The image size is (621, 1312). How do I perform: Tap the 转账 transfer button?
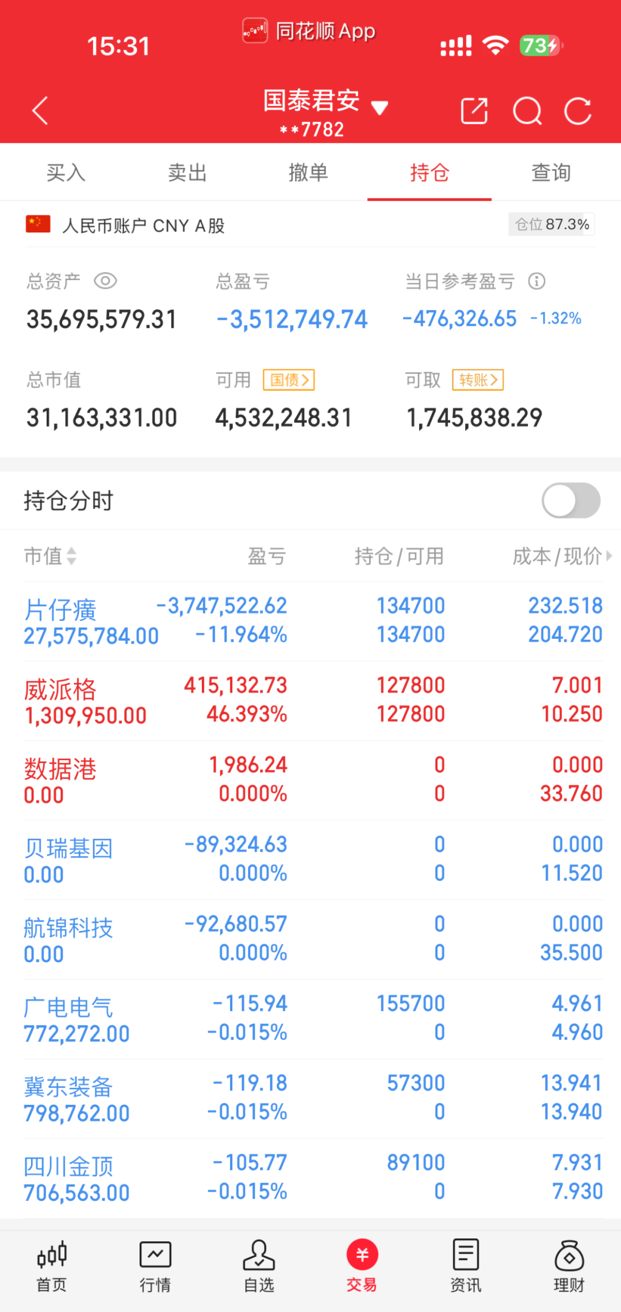pyautogui.click(x=478, y=380)
